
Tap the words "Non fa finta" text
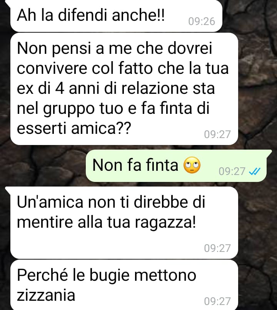135,165
